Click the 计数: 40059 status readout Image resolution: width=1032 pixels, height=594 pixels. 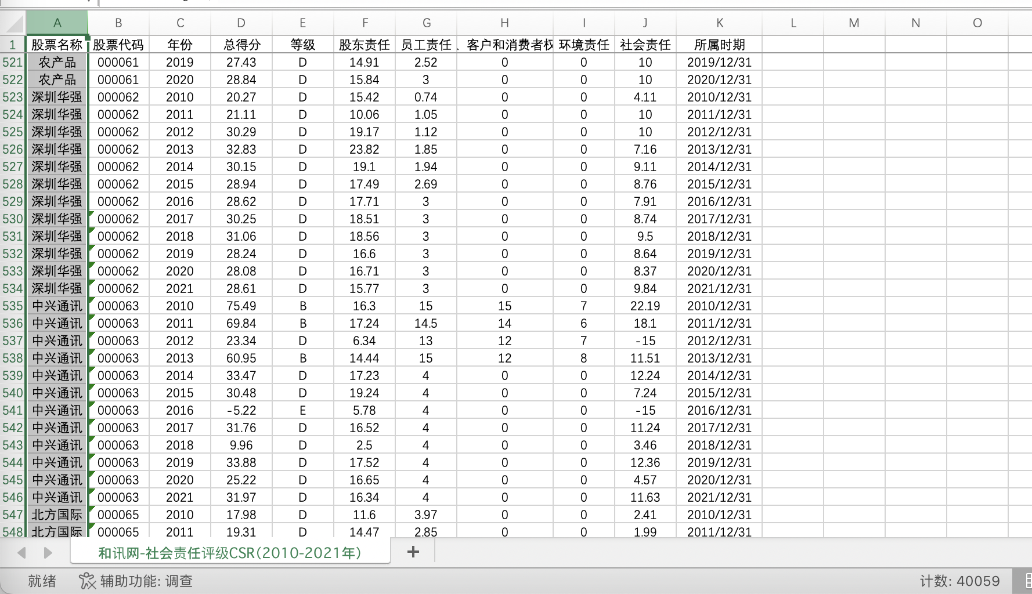(x=960, y=581)
